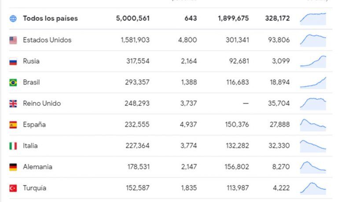Click the Alemania country name

click(37, 167)
